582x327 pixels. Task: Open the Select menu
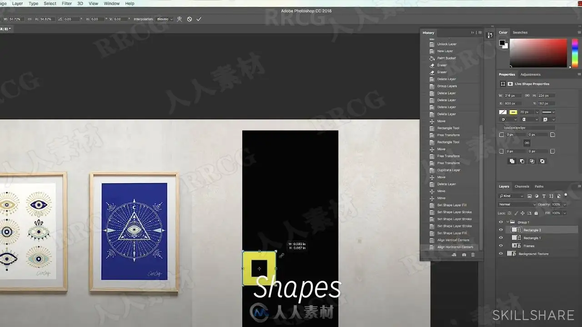(x=50, y=3)
